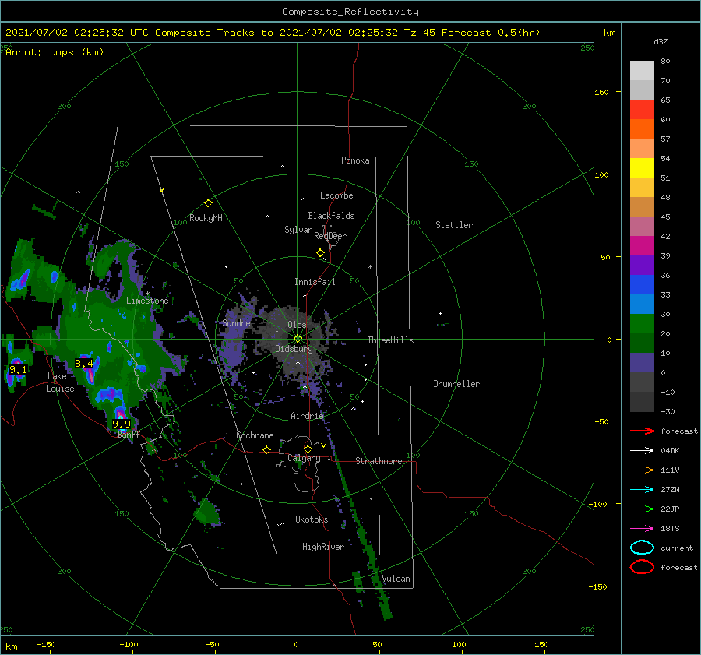701x655 pixels.
Task: Click the asterisk marker beside Limestone
Action: tap(147, 294)
